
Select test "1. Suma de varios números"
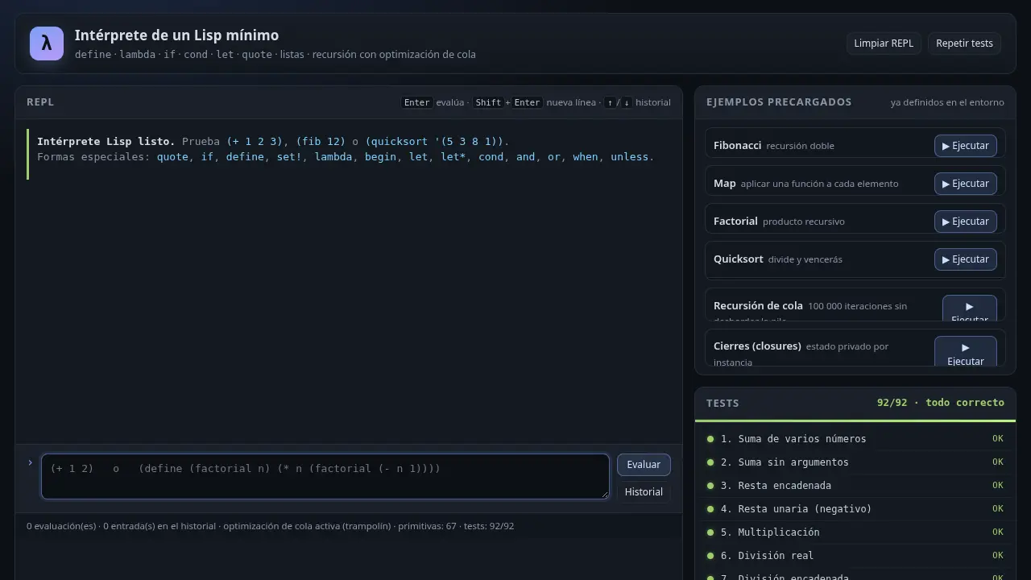point(855,439)
